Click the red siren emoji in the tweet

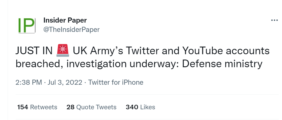(x=63, y=51)
